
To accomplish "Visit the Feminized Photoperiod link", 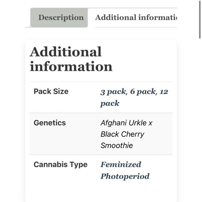I will 125,170.
